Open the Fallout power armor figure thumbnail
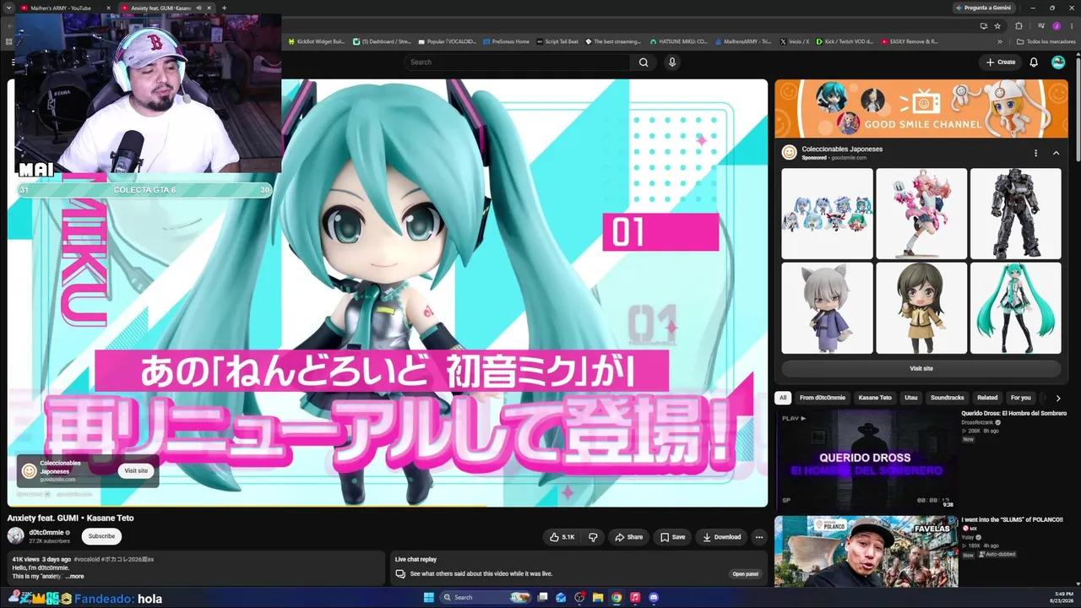1081x608 pixels. tap(1015, 214)
